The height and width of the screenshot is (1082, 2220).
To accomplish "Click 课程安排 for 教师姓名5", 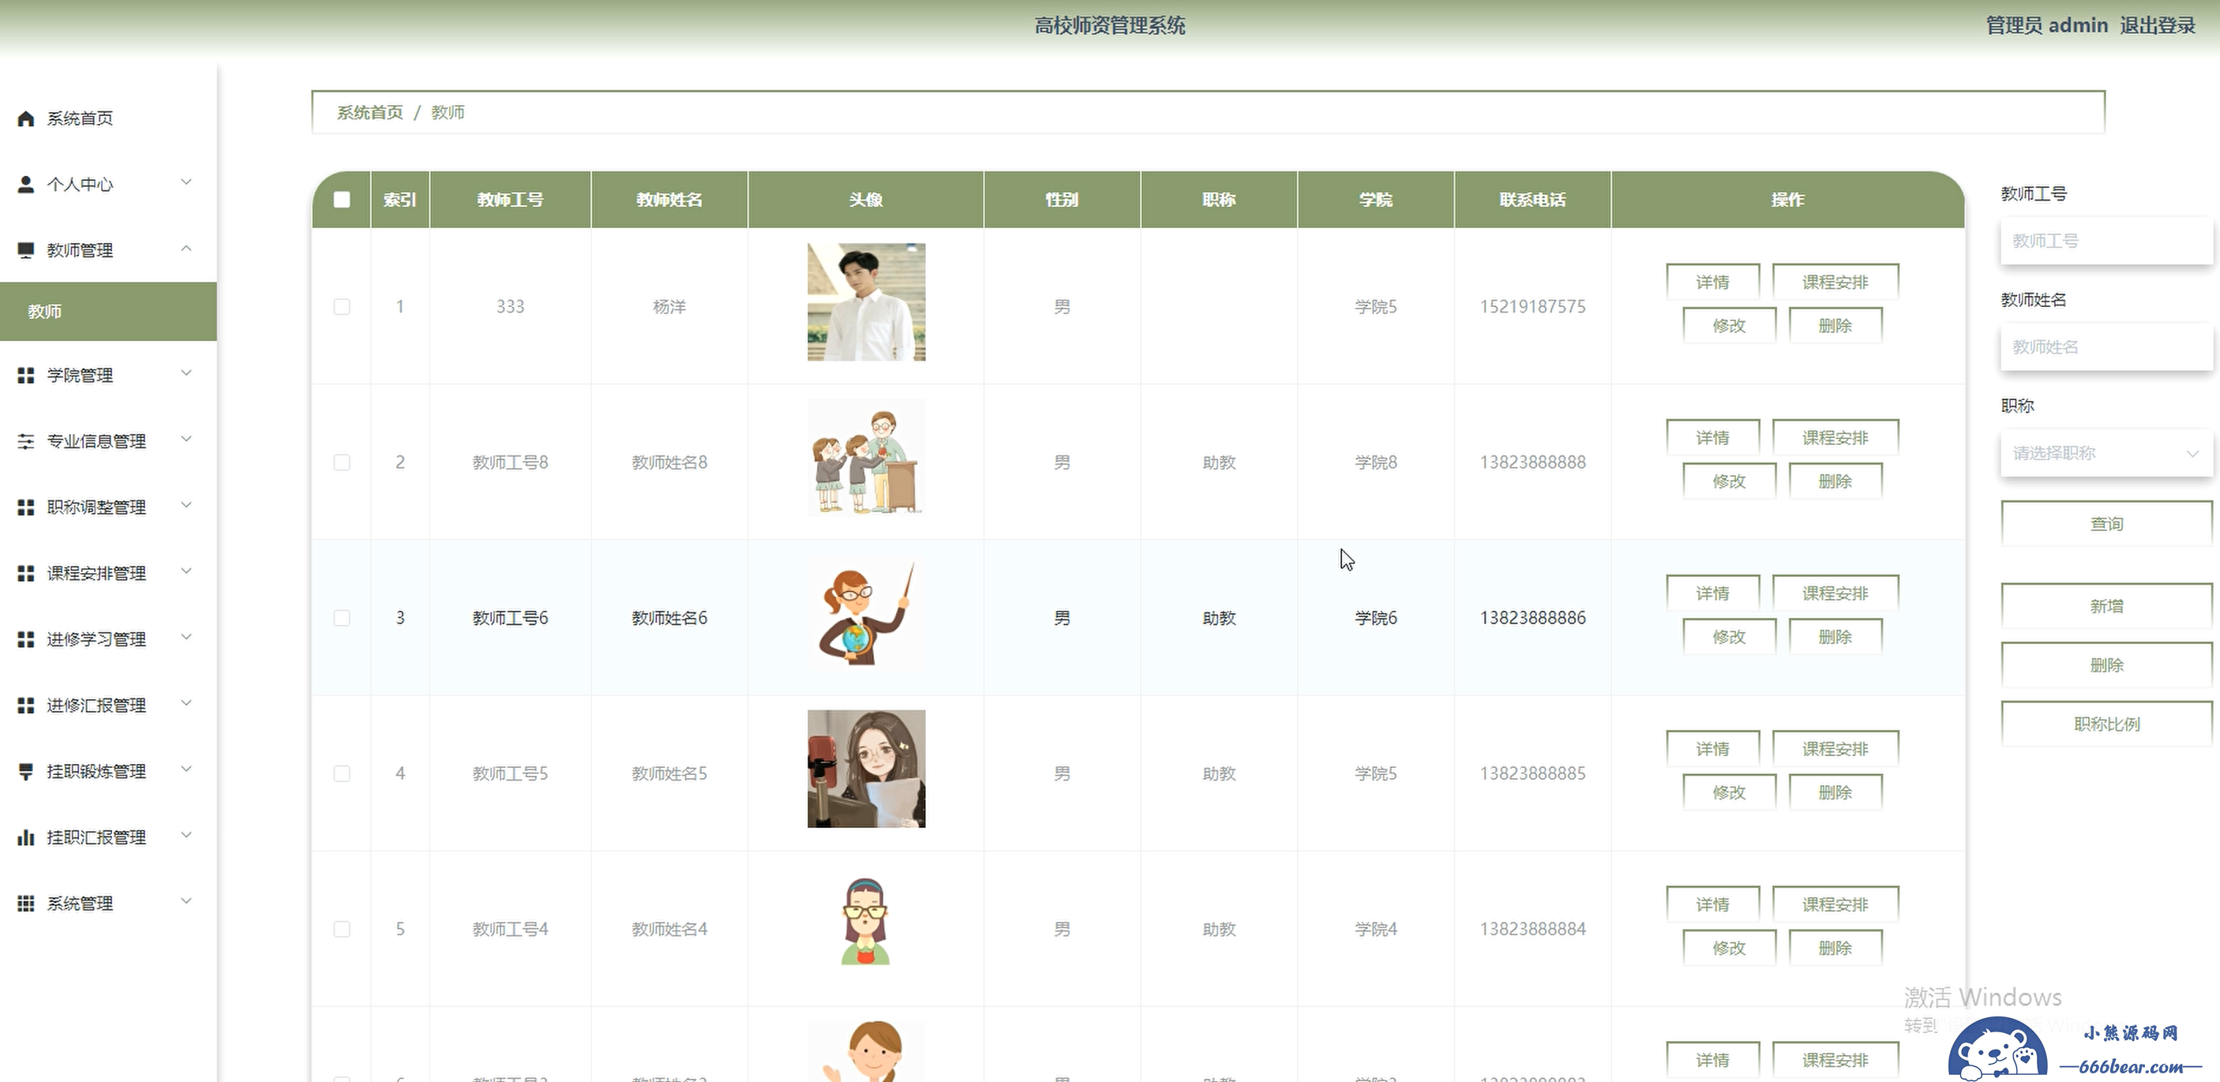I will coord(1835,750).
